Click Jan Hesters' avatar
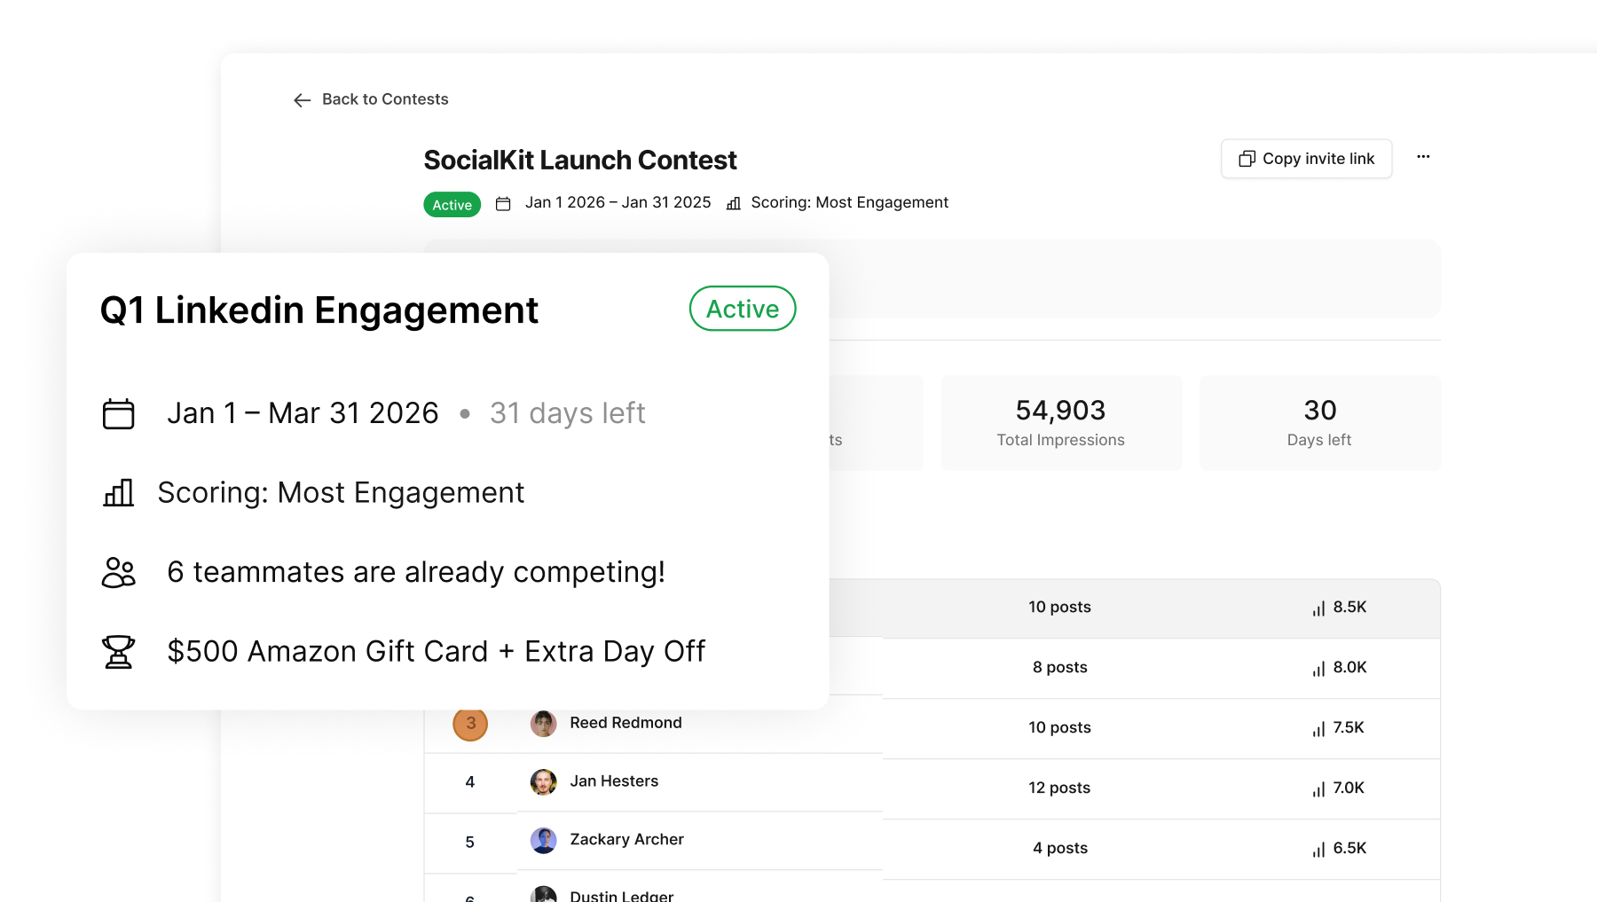Viewport: 1597px width, 902px height. tap(544, 782)
